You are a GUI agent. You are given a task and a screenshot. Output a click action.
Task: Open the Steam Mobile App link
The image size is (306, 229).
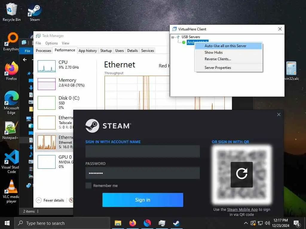point(242,210)
